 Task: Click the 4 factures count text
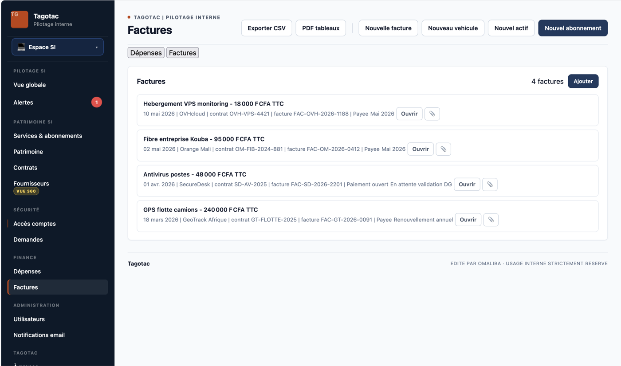click(x=547, y=82)
